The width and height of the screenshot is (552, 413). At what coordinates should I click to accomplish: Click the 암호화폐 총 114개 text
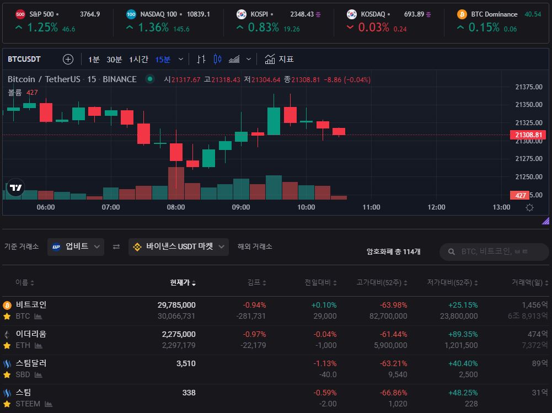[393, 251]
